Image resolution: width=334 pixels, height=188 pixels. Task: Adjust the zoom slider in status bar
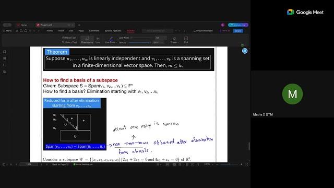[x=229, y=164]
